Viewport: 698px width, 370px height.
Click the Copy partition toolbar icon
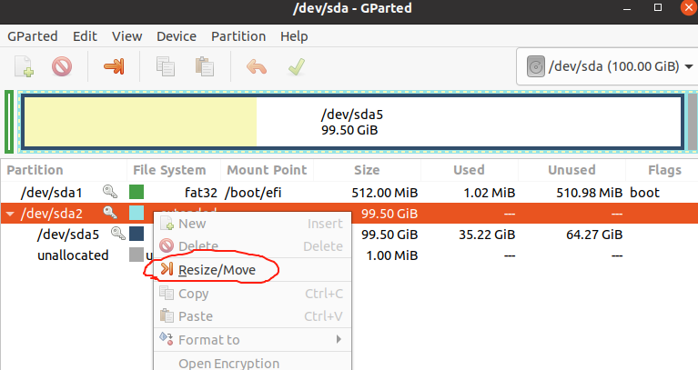click(x=165, y=66)
